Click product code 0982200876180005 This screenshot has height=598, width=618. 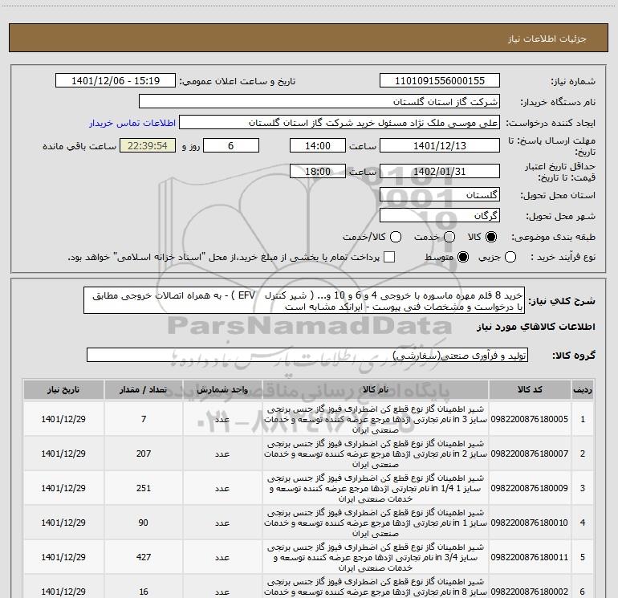pyautogui.click(x=530, y=419)
